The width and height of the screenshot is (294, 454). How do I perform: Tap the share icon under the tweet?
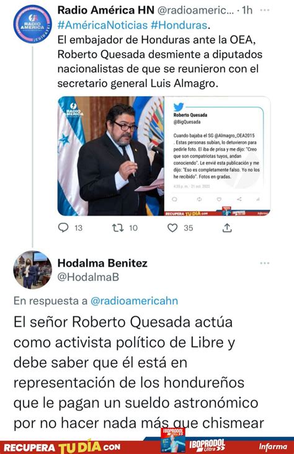(227, 228)
